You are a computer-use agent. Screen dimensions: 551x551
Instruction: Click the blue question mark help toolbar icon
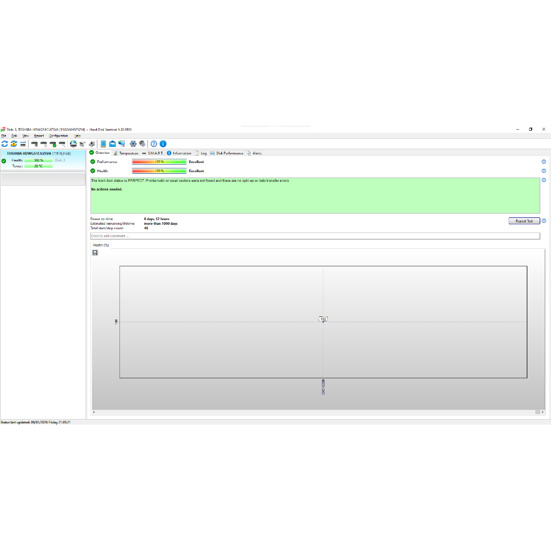[154, 144]
